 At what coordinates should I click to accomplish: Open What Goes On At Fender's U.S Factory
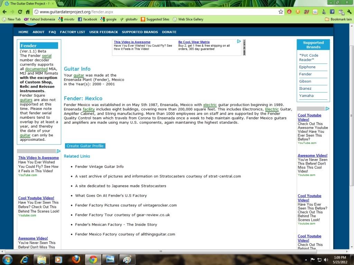pyautogui.click(x=111, y=196)
